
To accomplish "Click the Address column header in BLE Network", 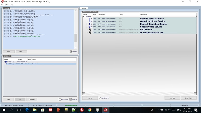I will click(20, 59).
